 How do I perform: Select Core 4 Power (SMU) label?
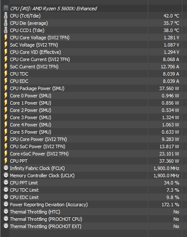tap(31, 125)
